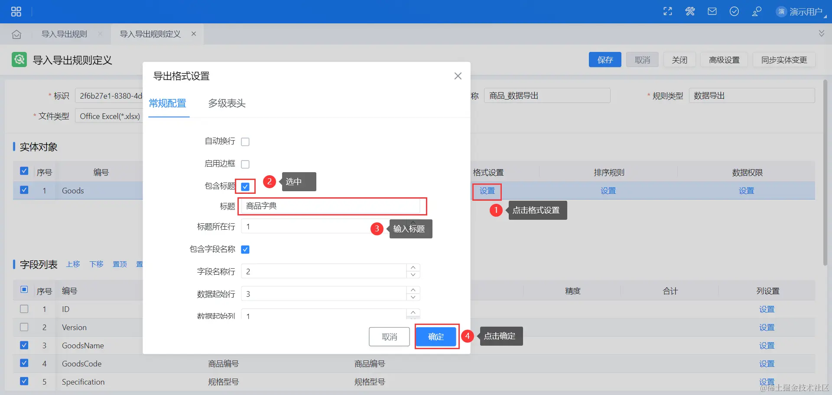Enable the 自动换行 checkbox

pos(245,142)
